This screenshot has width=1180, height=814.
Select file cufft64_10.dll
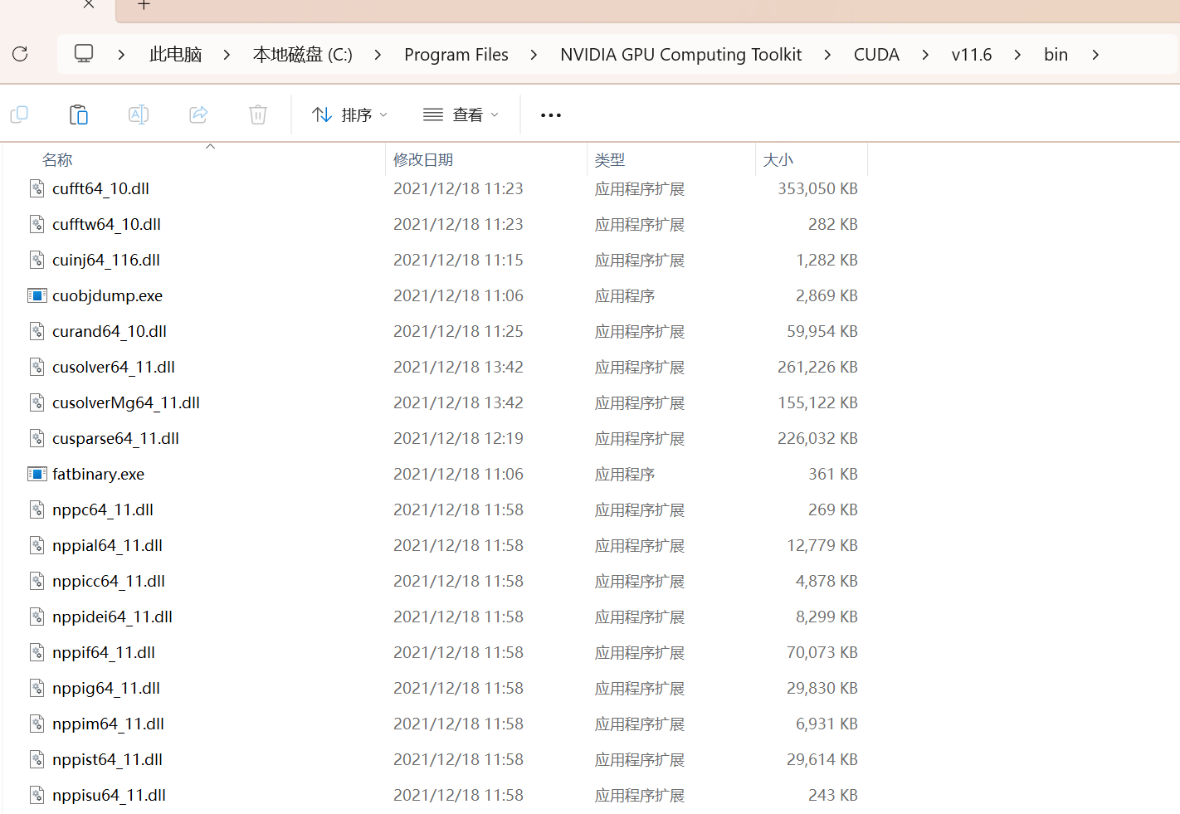(100, 188)
